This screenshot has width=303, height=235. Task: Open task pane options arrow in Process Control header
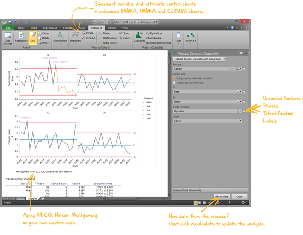pos(241,53)
